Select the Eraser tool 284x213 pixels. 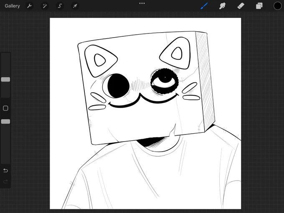[x=241, y=6]
